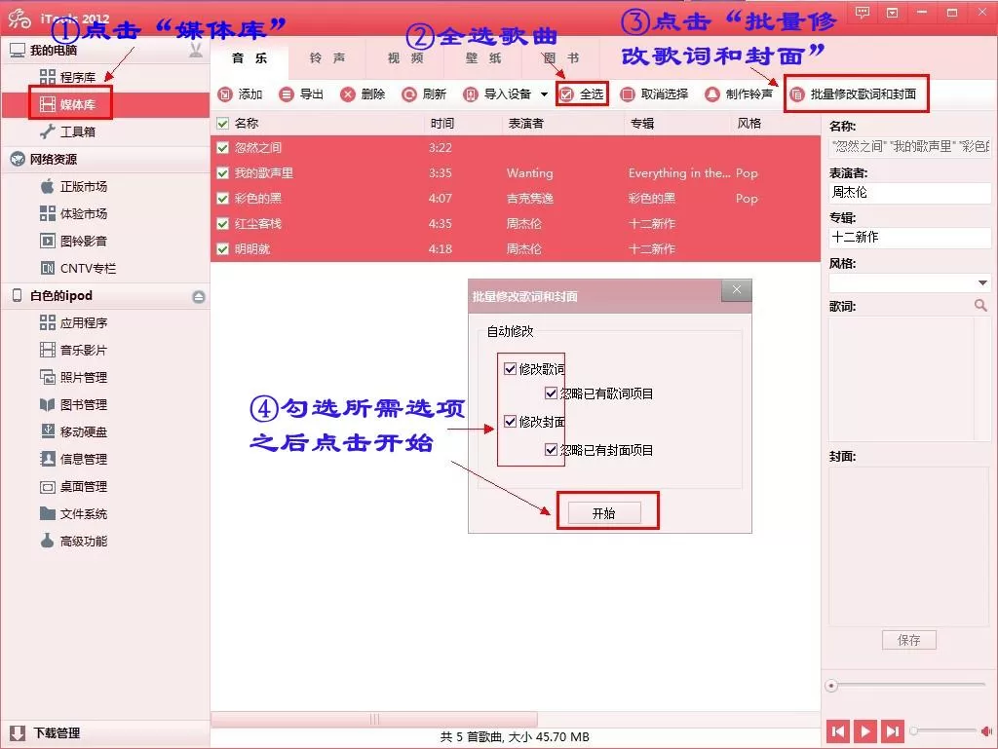Open 移动硬盘 under the ipod

[x=74, y=431]
